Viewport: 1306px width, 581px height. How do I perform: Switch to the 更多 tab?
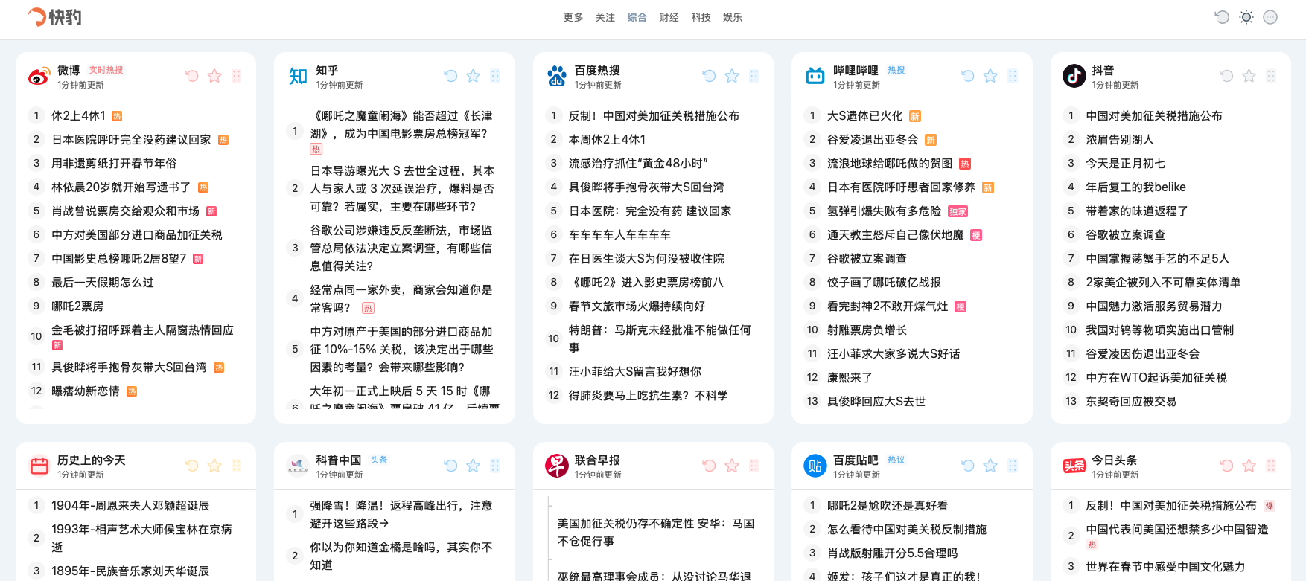(x=573, y=17)
